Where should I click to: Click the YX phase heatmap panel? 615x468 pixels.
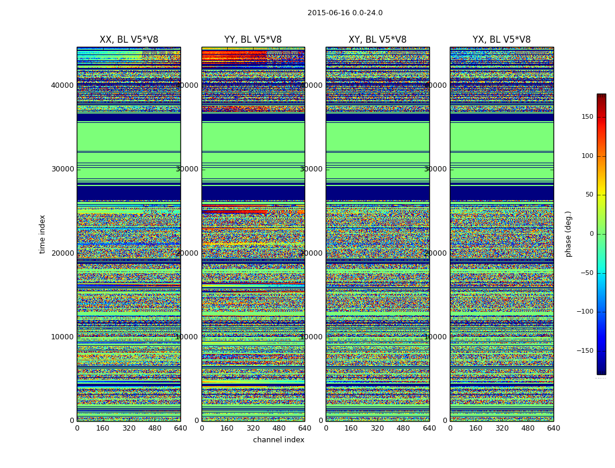pyautogui.click(x=501, y=234)
